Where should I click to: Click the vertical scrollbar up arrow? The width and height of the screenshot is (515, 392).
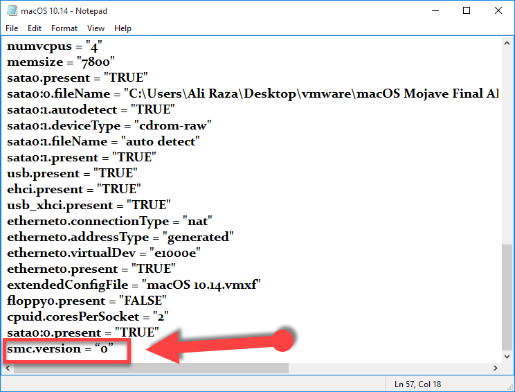pyautogui.click(x=507, y=43)
